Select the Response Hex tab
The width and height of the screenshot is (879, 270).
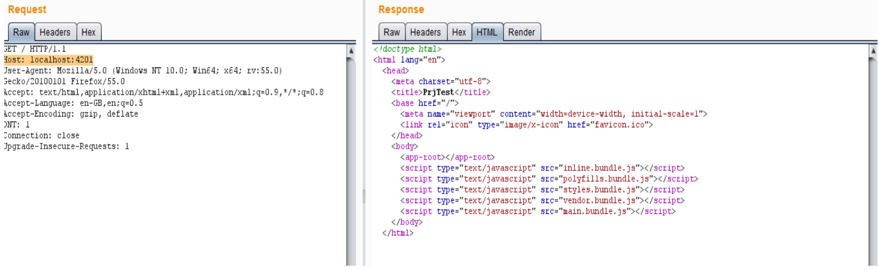tap(459, 32)
